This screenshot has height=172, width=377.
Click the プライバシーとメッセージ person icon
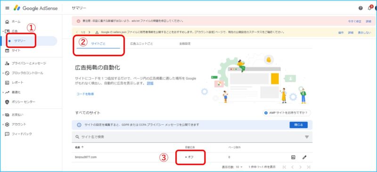pyautogui.click(x=7, y=63)
